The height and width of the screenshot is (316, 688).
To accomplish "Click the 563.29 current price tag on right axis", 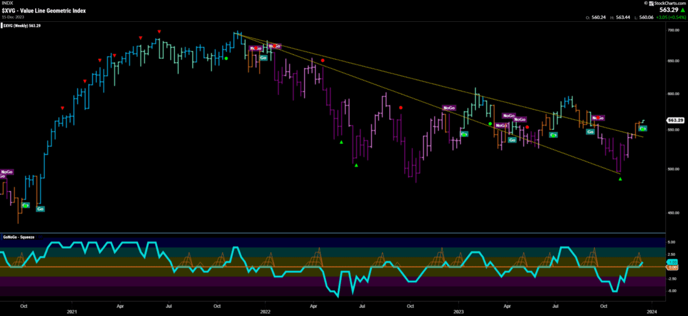I will point(674,120).
